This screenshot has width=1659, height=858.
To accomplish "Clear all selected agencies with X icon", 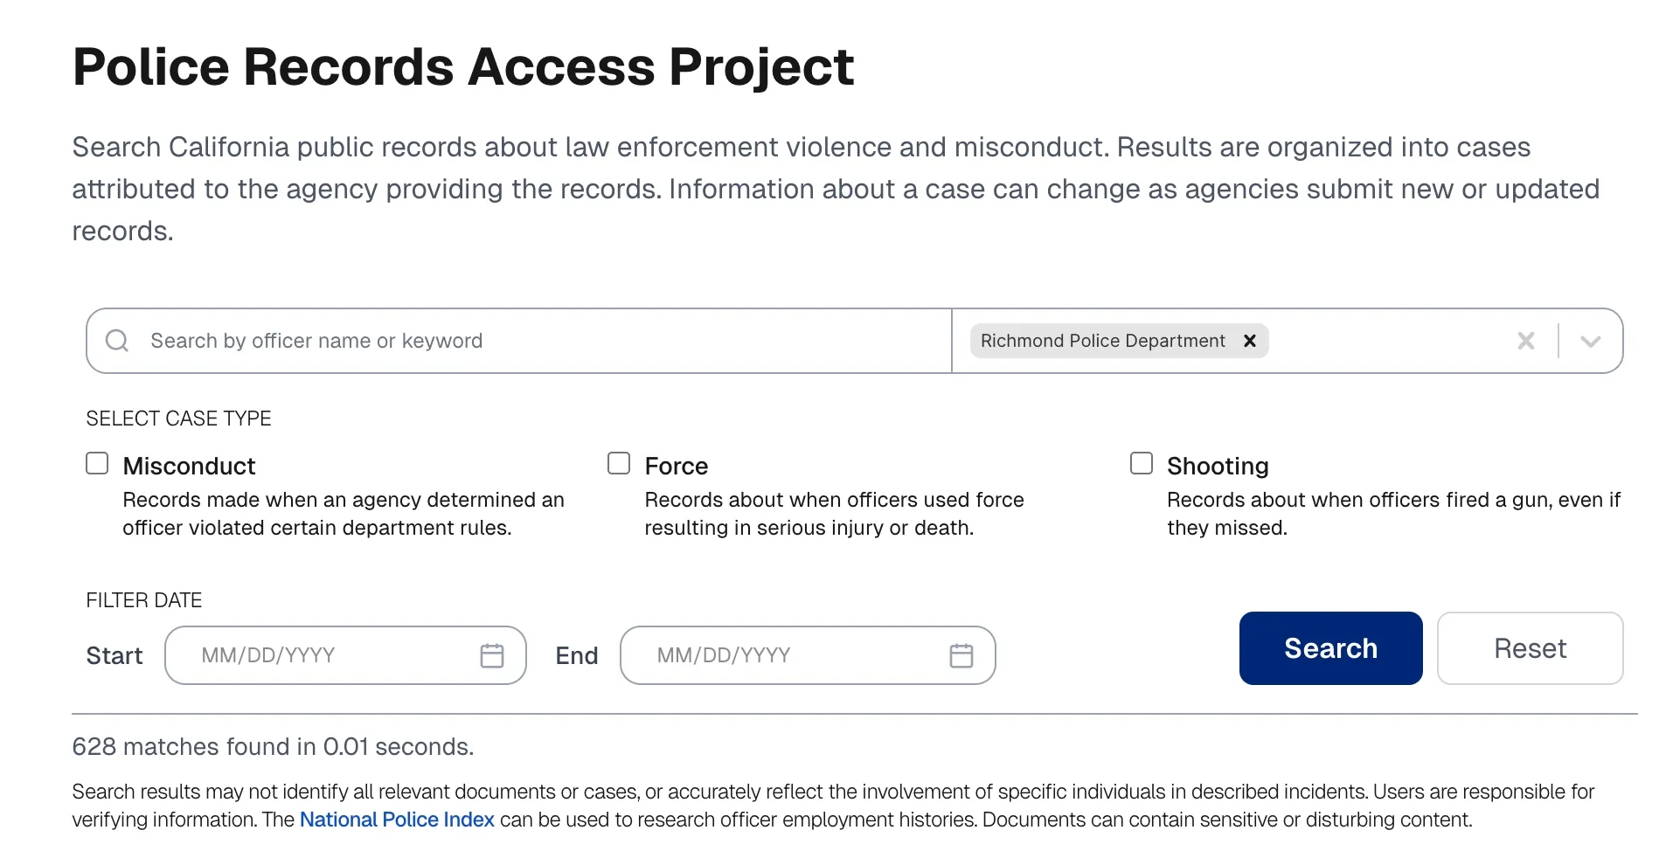I will point(1526,341).
